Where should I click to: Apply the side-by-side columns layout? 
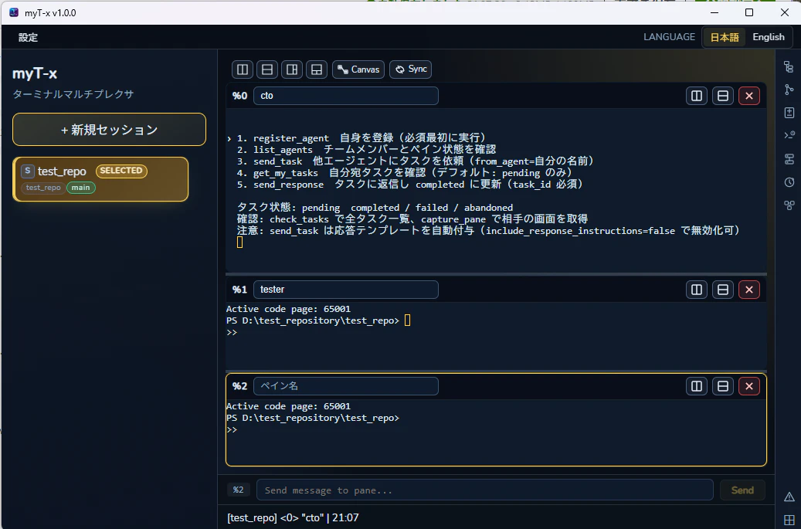242,70
